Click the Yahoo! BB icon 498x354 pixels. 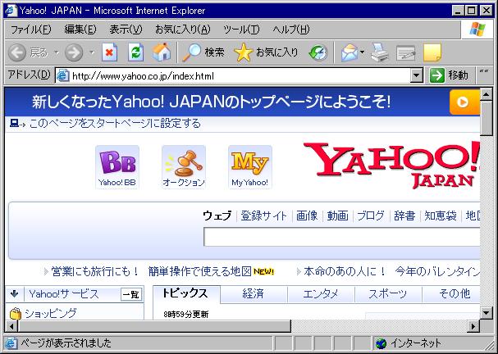pyautogui.click(x=117, y=167)
